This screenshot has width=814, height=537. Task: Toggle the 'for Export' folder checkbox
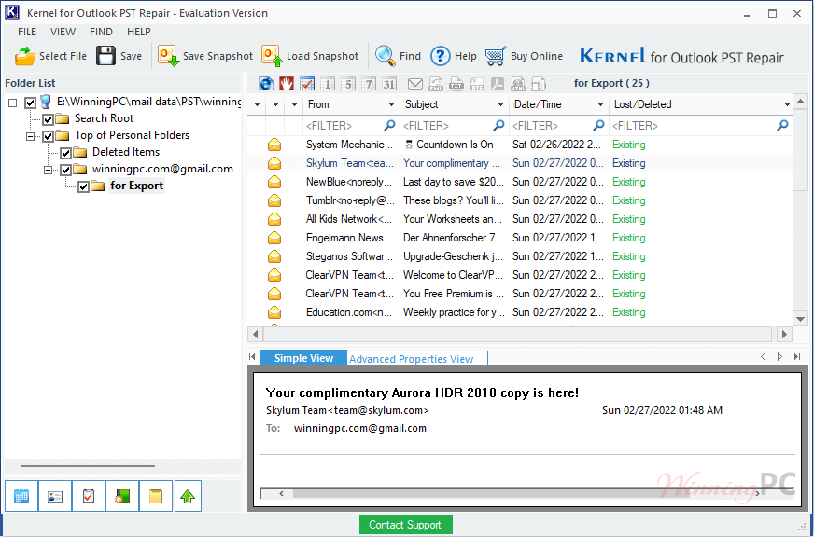point(83,187)
